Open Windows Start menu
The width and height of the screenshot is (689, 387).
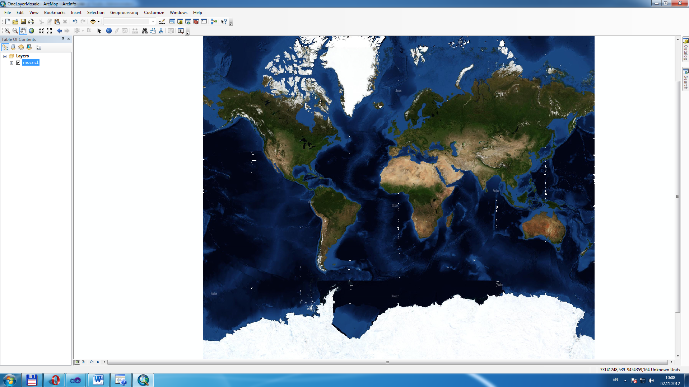[x=10, y=380]
